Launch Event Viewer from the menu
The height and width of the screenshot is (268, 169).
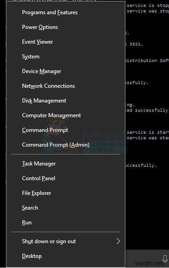[x=66, y=42]
